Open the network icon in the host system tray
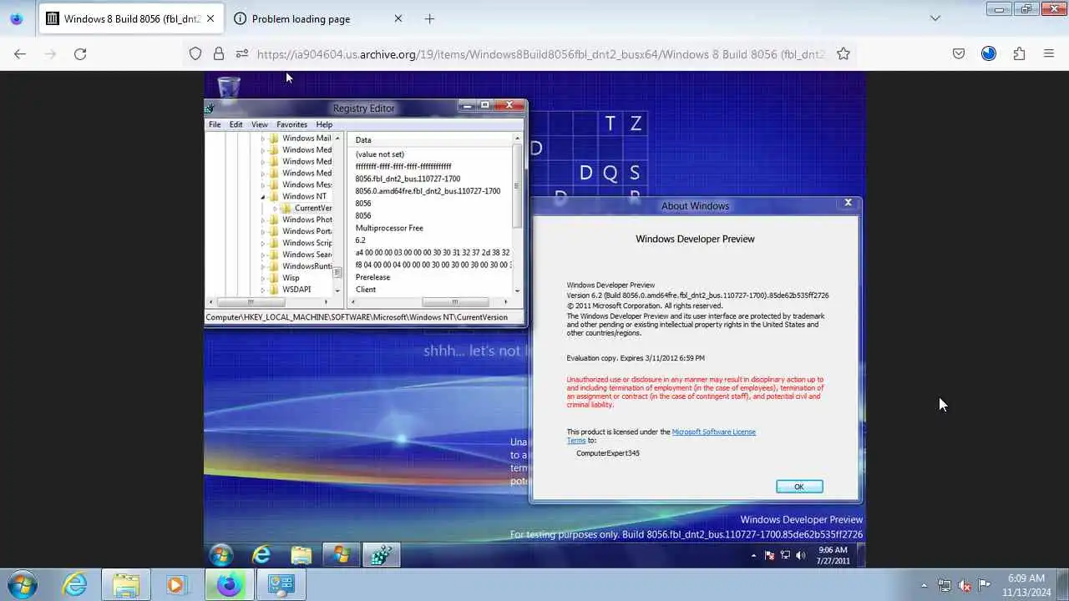This screenshot has width=1069, height=601. pyautogui.click(x=945, y=585)
